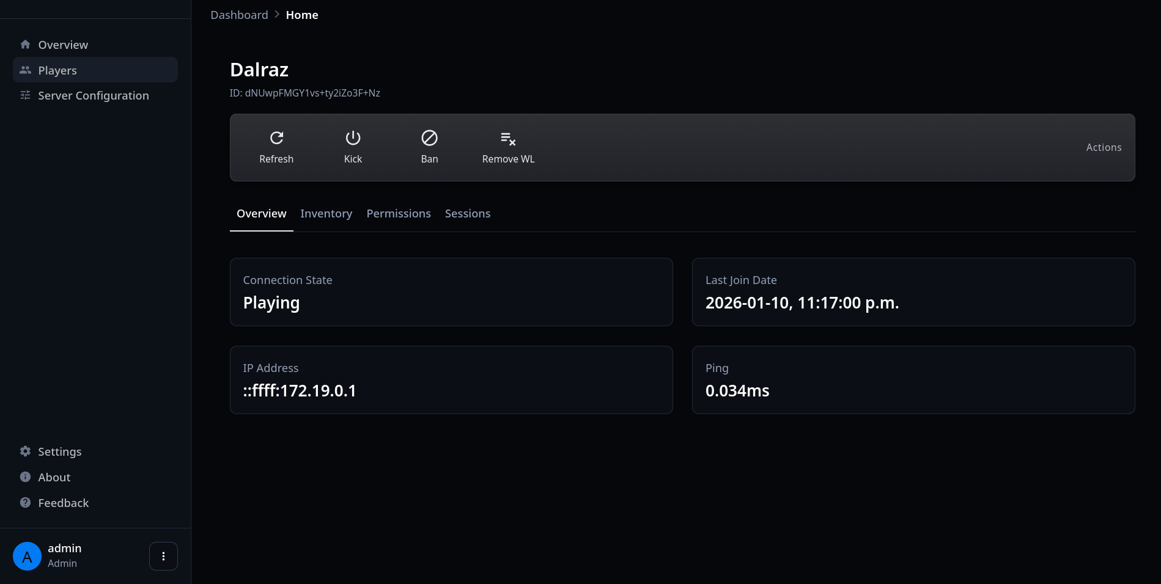Open the Feedback page

point(63,503)
